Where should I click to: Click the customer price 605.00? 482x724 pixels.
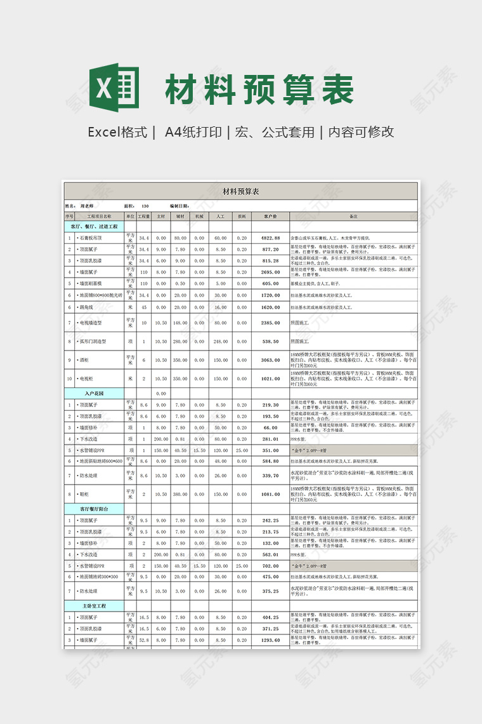point(270,283)
